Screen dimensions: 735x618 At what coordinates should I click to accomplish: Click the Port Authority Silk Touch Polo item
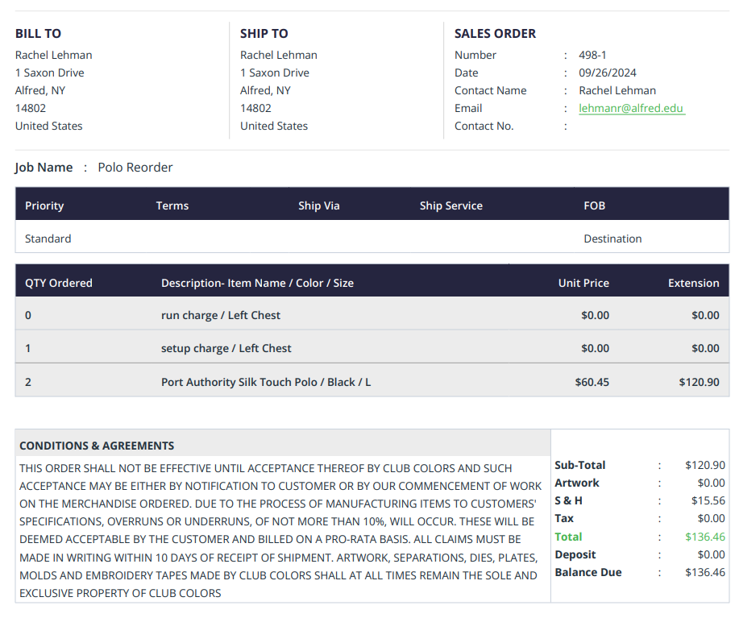(x=266, y=382)
